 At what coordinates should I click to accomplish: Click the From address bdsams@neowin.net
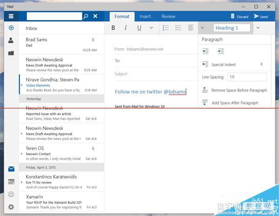[x=145, y=49]
